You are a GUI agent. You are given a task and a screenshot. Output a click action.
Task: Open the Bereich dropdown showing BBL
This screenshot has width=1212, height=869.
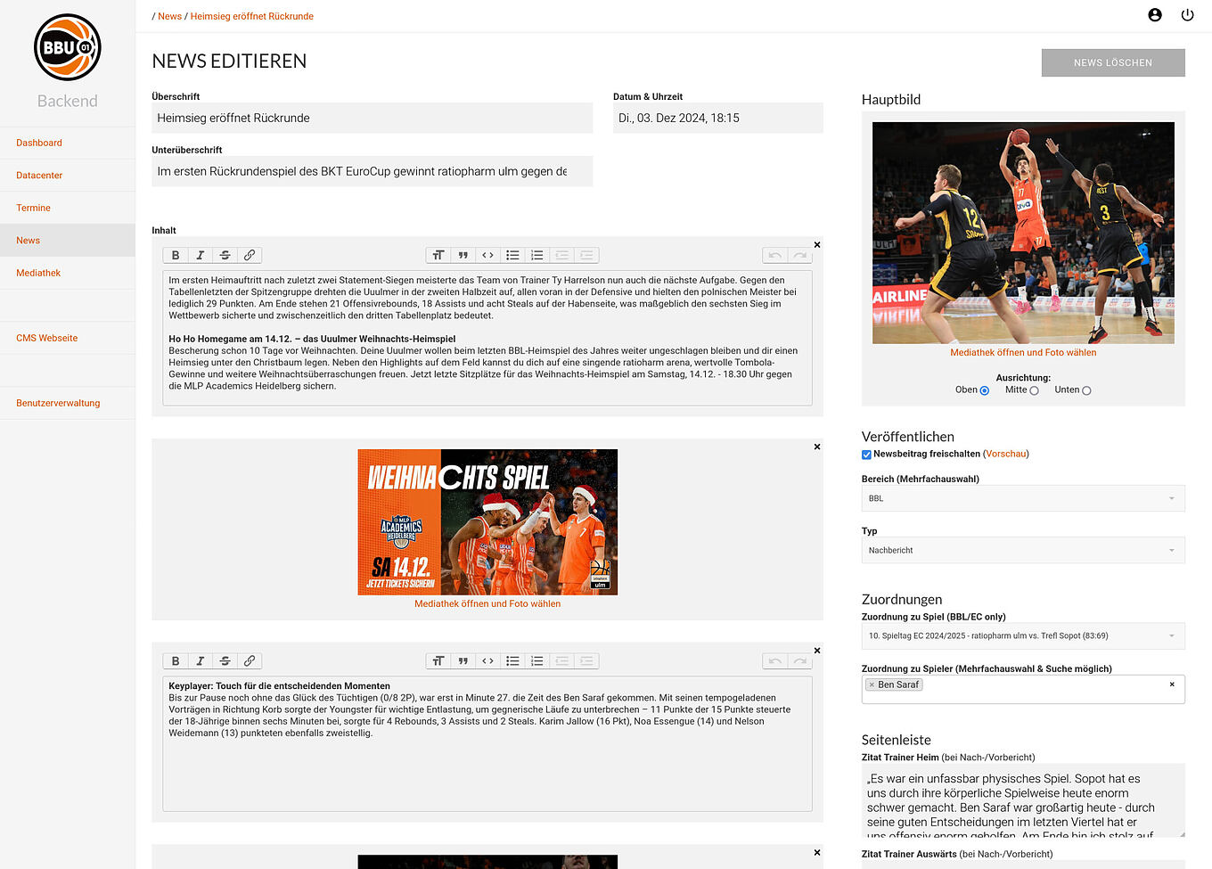pyautogui.click(x=1022, y=498)
